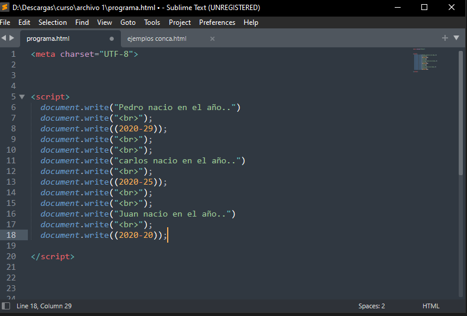The height and width of the screenshot is (316, 467).
Task: Open the Find menu
Action: (82, 22)
